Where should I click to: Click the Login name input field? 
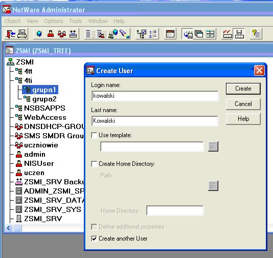point(155,96)
